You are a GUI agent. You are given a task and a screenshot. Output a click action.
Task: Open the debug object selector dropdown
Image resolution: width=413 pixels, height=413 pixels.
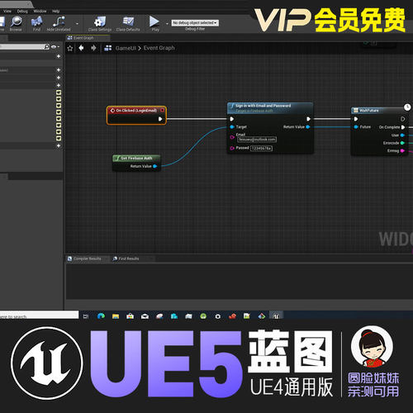[195, 22]
